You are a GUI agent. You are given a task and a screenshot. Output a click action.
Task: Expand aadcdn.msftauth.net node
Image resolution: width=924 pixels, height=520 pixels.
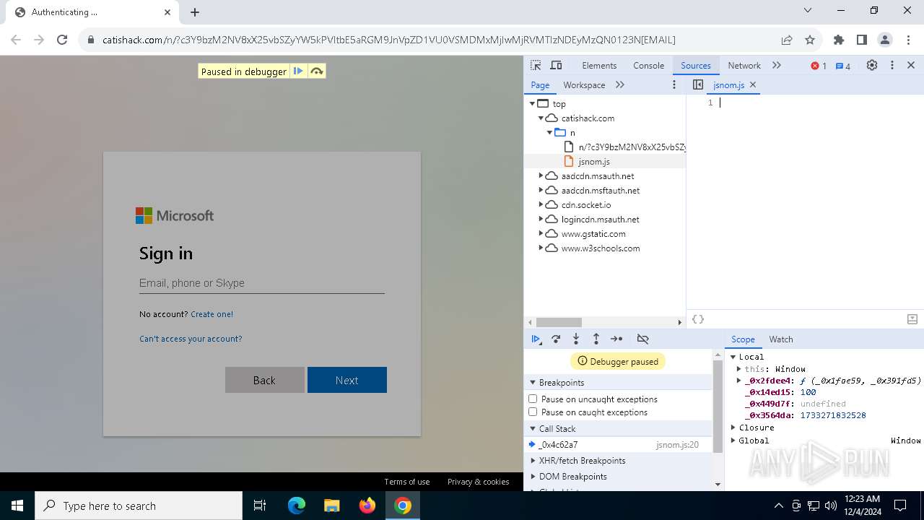point(541,190)
